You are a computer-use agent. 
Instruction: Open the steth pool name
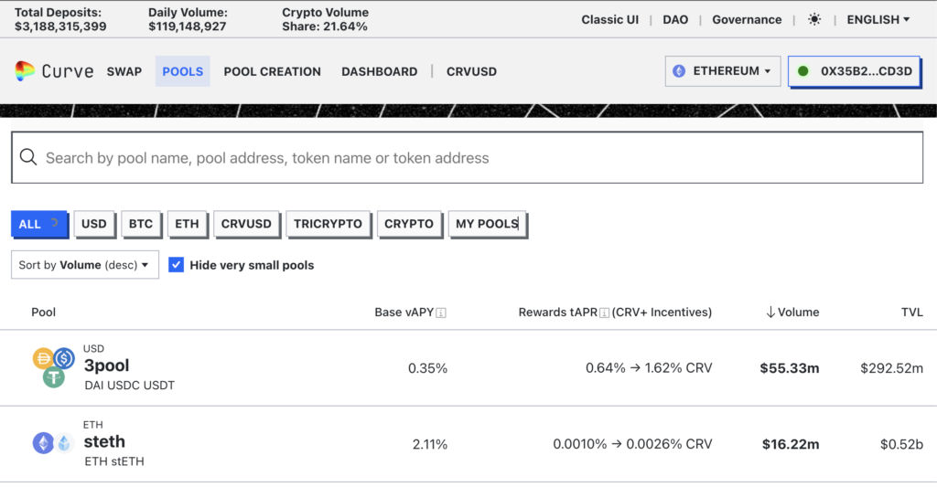104,441
